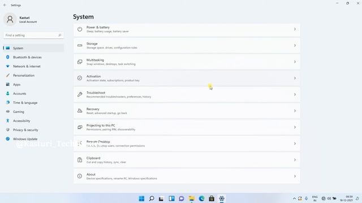
Task: Click the Storage drive icon
Action: [x=80, y=46]
